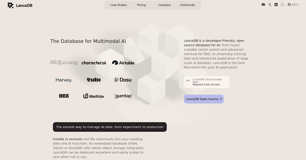This screenshot has width=306, height=160.
Task: Click the character.ai logo
Action: (x=94, y=63)
